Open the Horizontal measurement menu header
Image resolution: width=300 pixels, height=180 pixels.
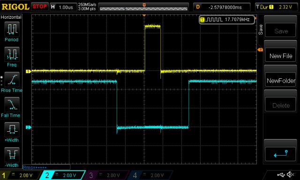click(11, 17)
